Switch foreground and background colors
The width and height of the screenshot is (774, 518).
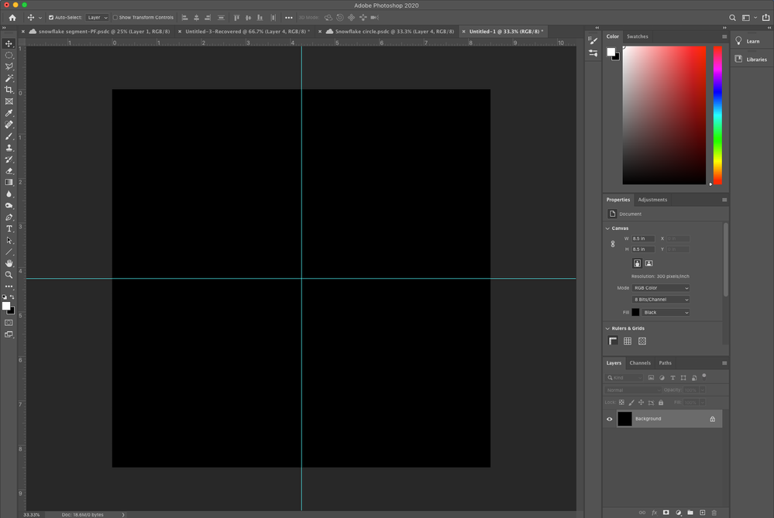(12, 297)
